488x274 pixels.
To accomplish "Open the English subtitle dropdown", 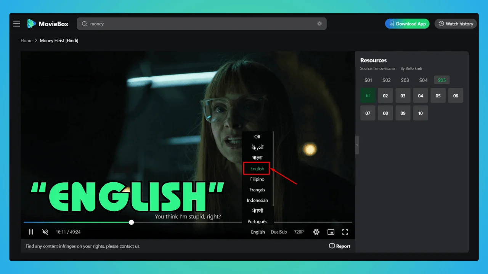I will 258,232.
